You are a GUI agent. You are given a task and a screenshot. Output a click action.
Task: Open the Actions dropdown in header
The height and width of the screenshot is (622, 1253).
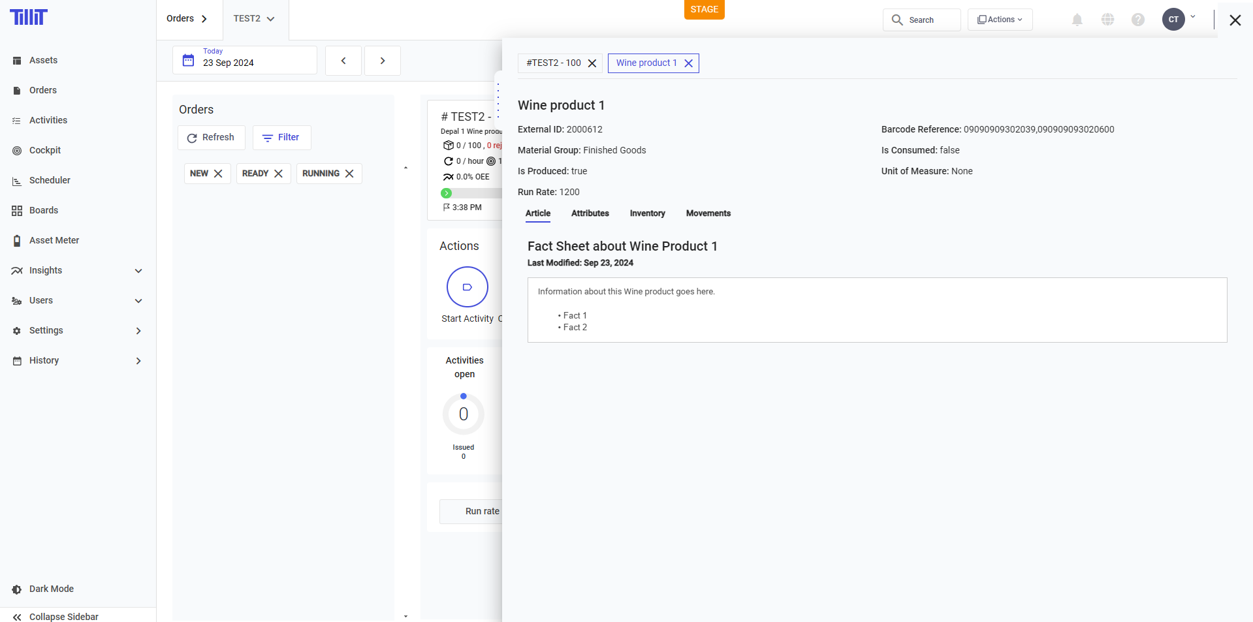(x=1000, y=20)
